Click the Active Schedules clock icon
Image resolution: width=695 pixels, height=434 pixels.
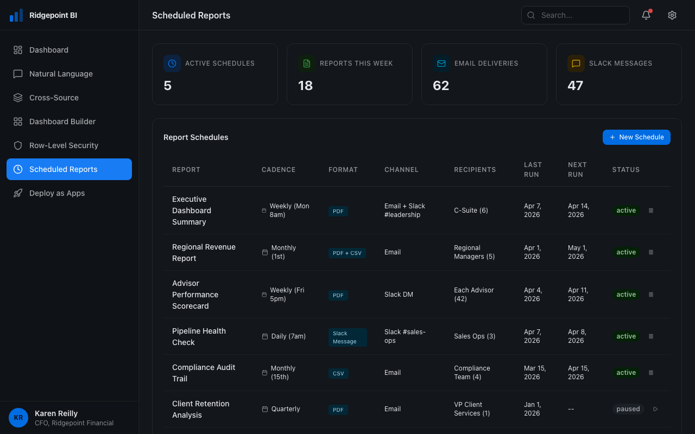172,63
